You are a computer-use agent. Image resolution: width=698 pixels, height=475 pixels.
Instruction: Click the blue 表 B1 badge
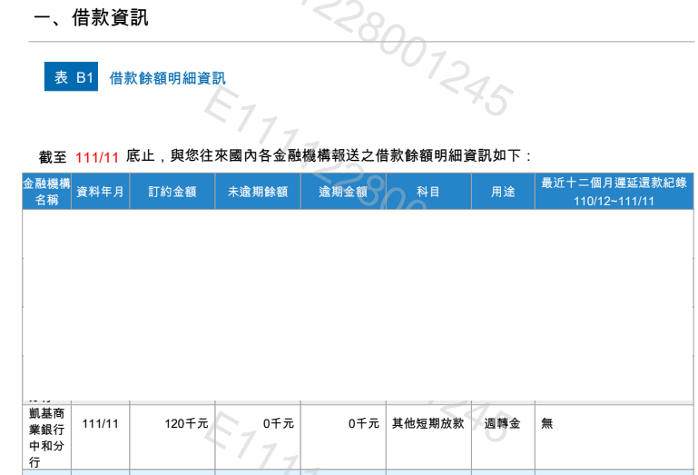(x=71, y=78)
